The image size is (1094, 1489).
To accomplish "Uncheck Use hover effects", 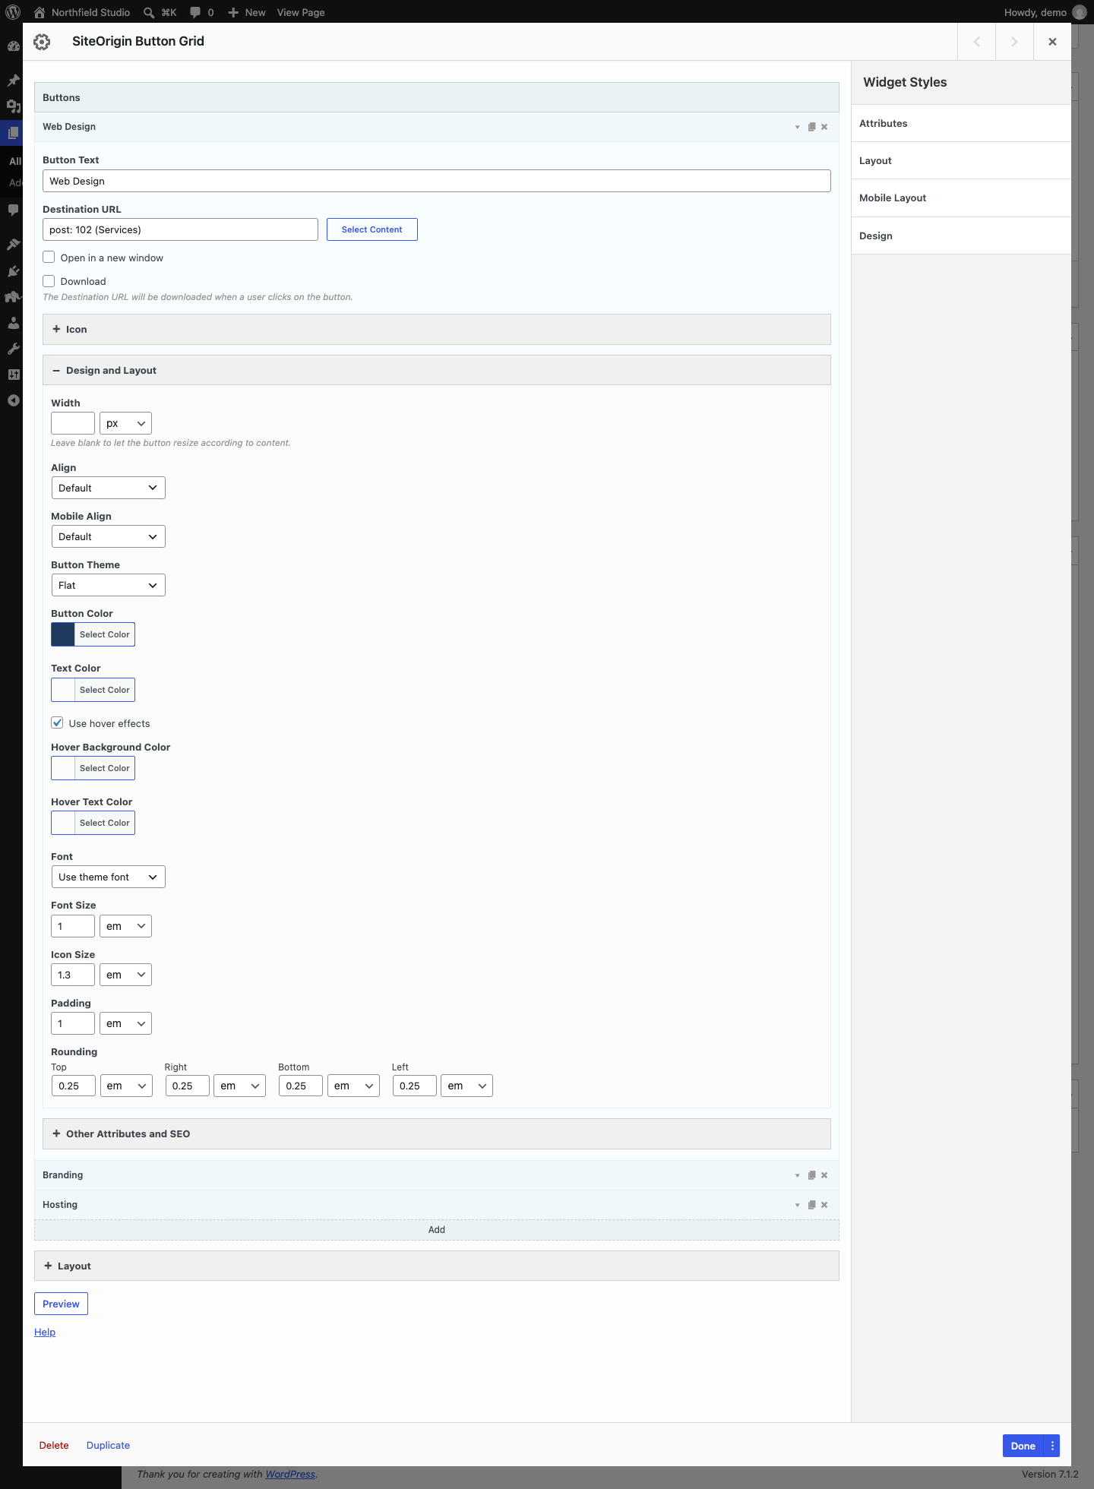I will click(57, 722).
